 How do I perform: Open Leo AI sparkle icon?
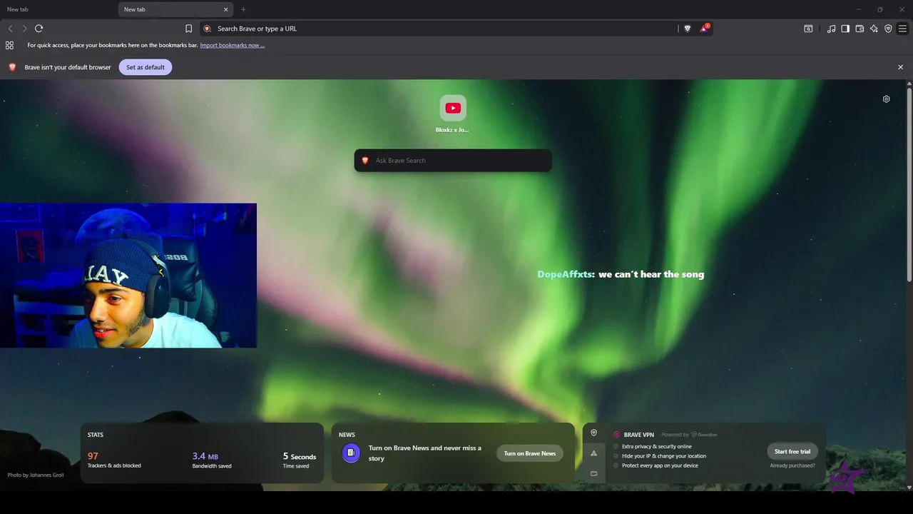pyautogui.click(x=874, y=29)
